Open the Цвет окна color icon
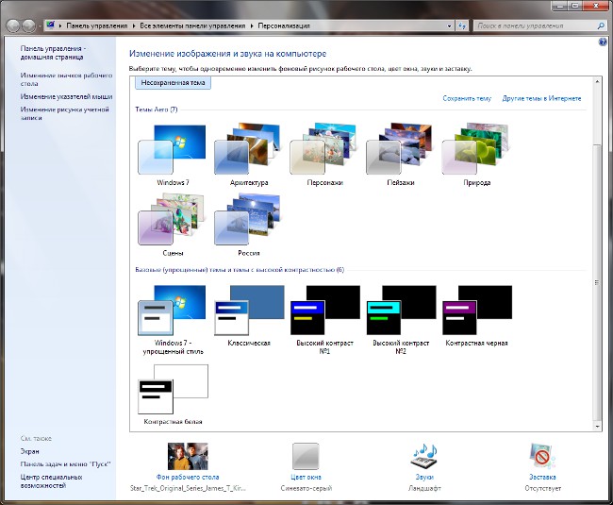This screenshot has height=505, width=613. [x=306, y=456]
